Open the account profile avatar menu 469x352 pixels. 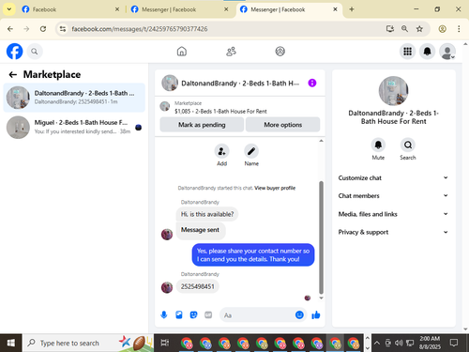tap(447, 52)
